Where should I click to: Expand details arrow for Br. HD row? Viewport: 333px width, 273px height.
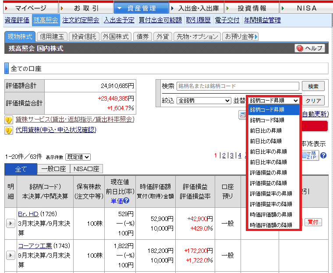pyautogui.click(x=11, y=224)
